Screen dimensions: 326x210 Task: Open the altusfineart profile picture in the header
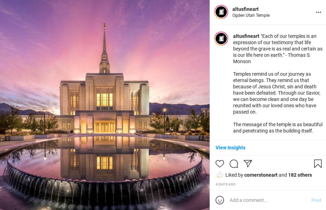click(221, 12)
